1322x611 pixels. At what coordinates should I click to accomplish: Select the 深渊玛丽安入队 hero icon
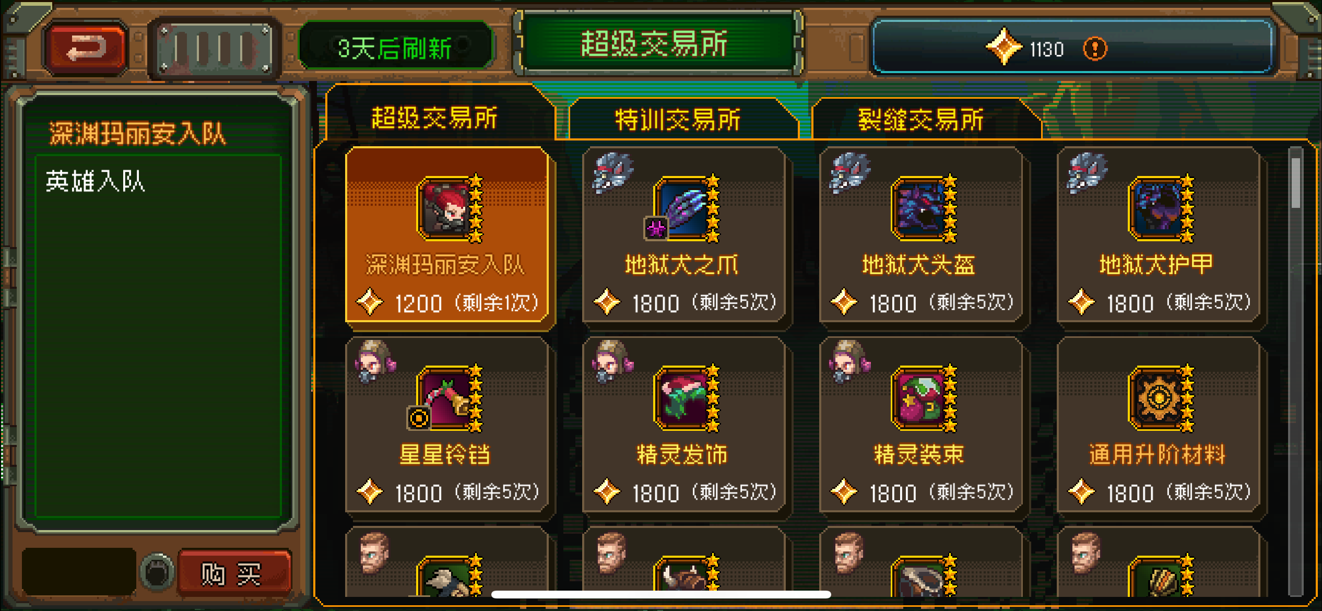point(446,209)
